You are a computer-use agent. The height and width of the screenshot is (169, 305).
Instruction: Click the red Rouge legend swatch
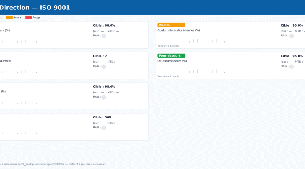(28, 17)
